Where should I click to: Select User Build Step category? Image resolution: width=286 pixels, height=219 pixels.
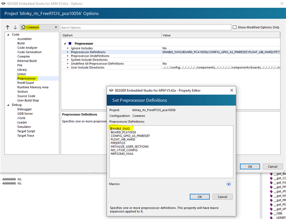coord(28,101)
